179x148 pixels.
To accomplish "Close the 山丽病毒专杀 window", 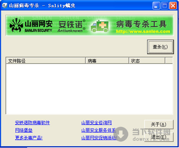I will coord(173,5).
